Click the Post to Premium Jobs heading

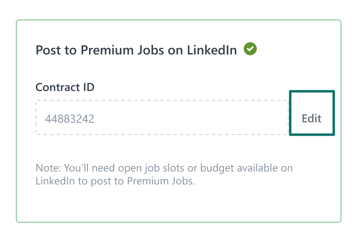136,50
